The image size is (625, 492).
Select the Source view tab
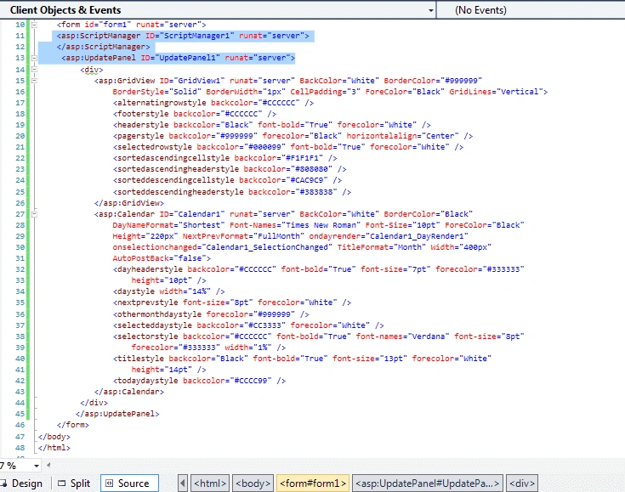tap(129, 484)
